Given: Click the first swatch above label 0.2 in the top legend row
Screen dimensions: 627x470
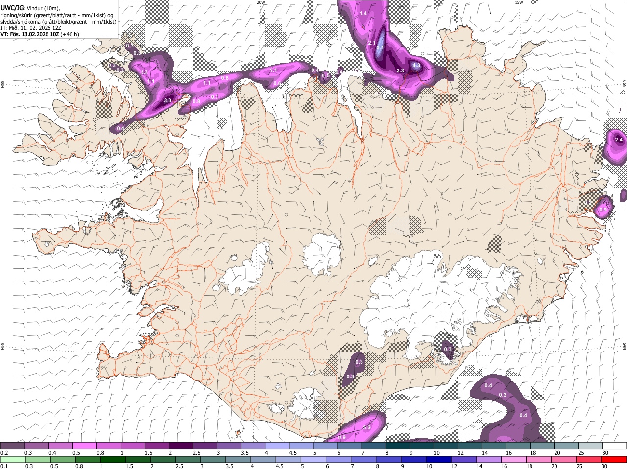Looking at the screenshot, I should tap(12, 446).
